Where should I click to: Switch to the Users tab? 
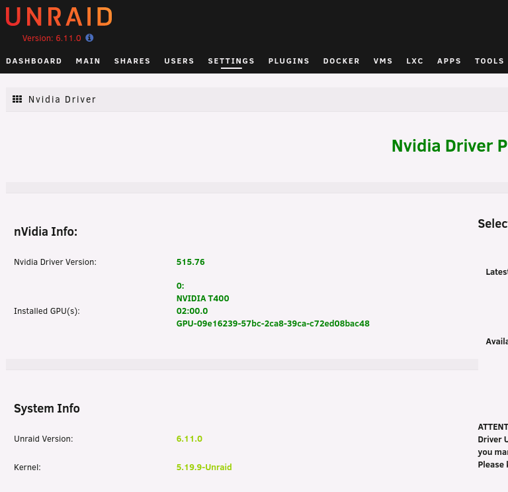pyautogui.click(x=179, y=61)
